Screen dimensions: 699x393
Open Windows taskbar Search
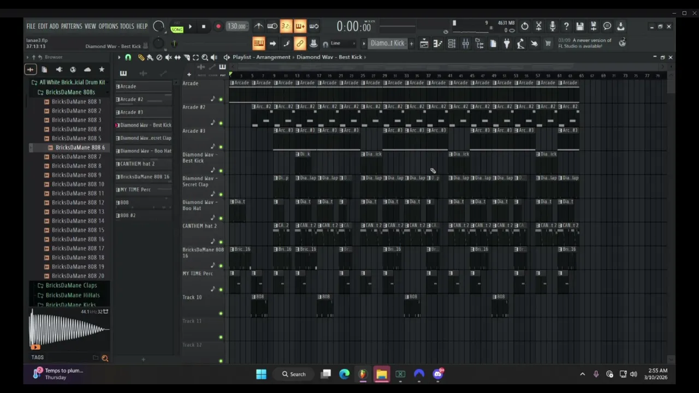(294, 374)
